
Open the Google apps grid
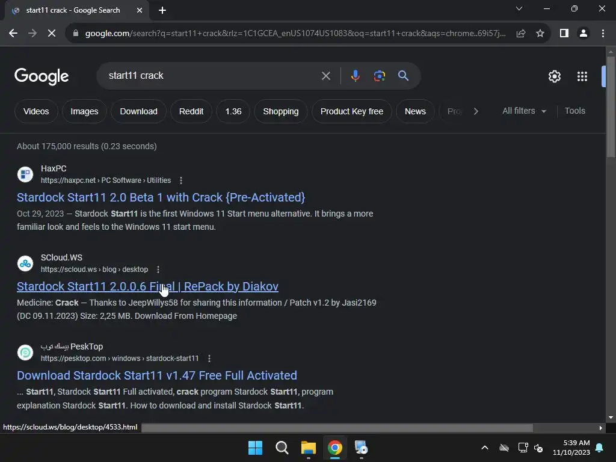tap(582, 76)
